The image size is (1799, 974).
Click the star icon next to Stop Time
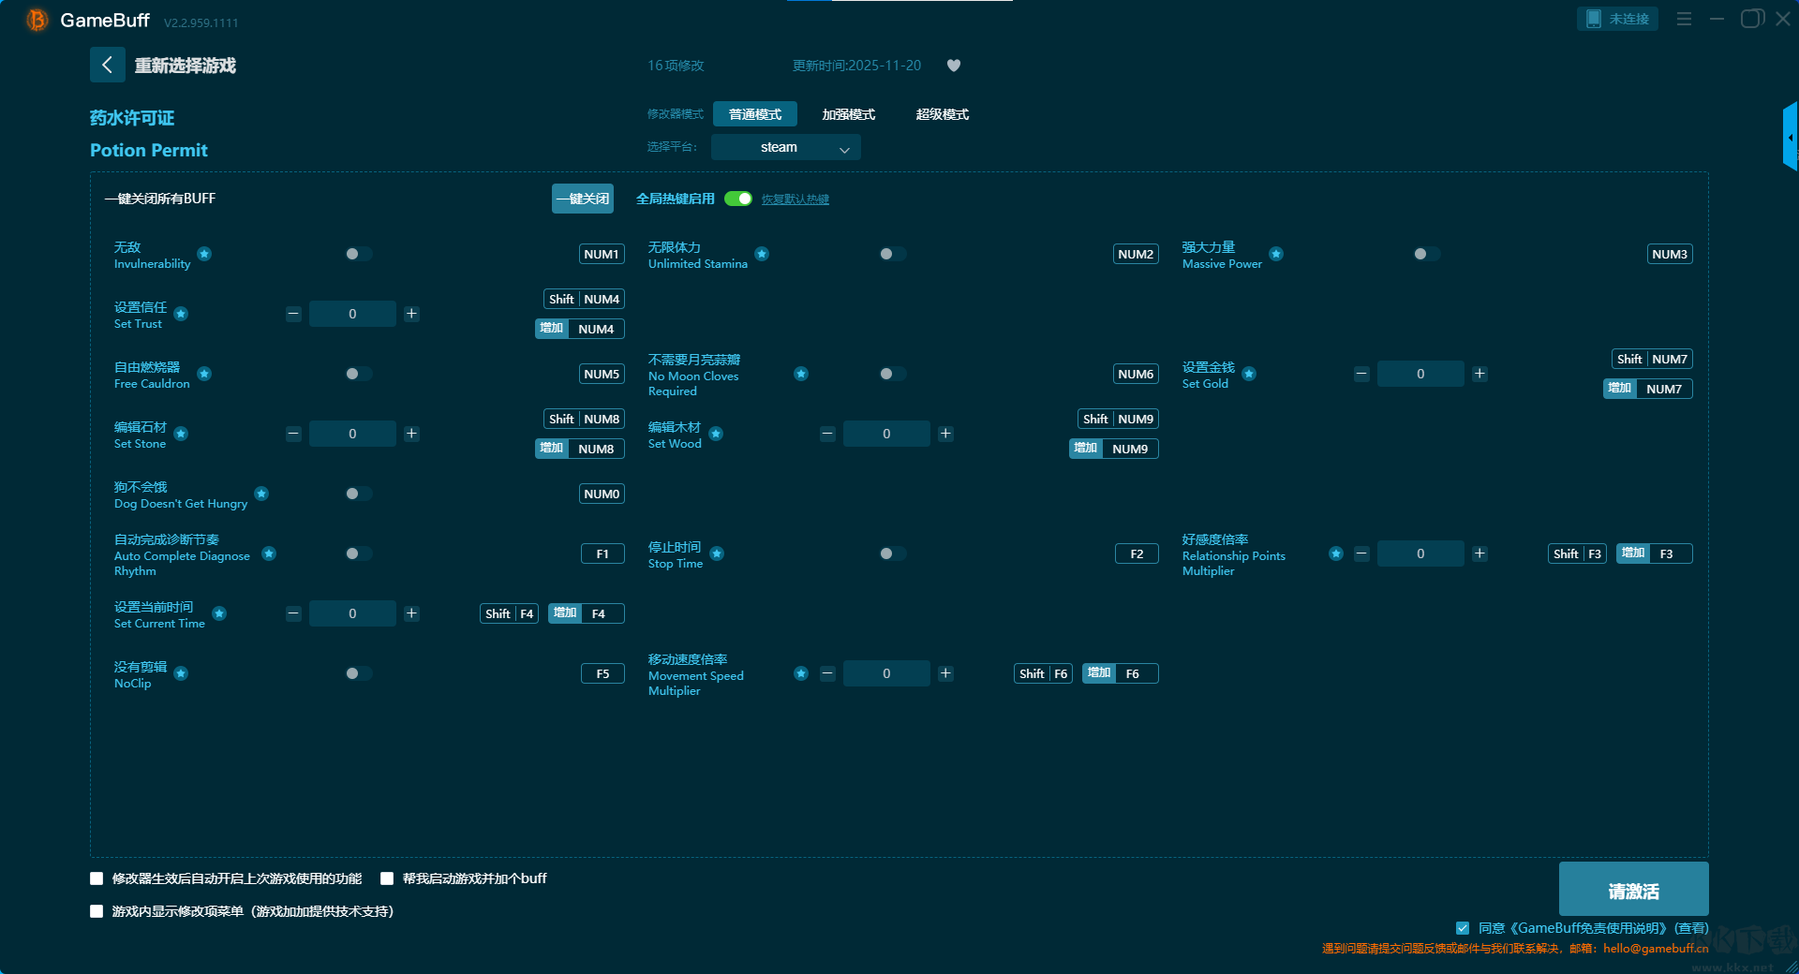(x=717, y=553)
